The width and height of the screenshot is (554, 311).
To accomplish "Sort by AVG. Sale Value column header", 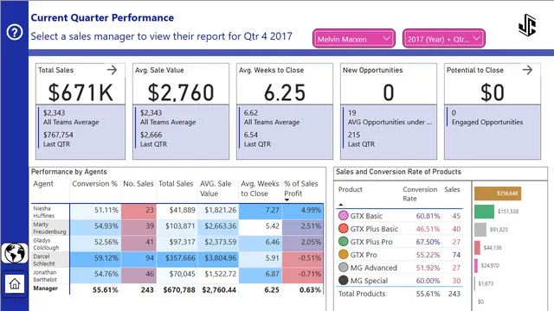I will click(x=216, y=188).
